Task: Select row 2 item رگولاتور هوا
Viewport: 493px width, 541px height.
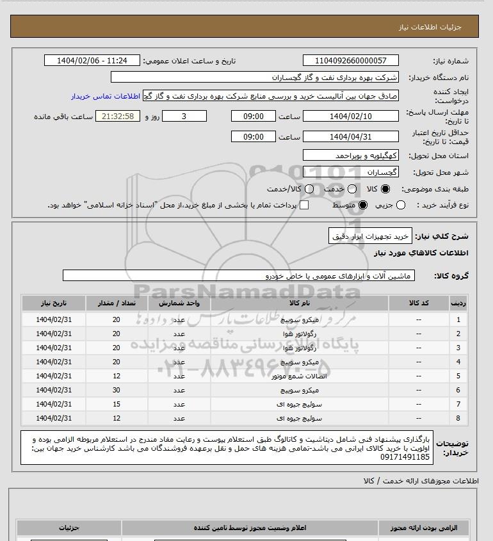Action: pos(300,334)
